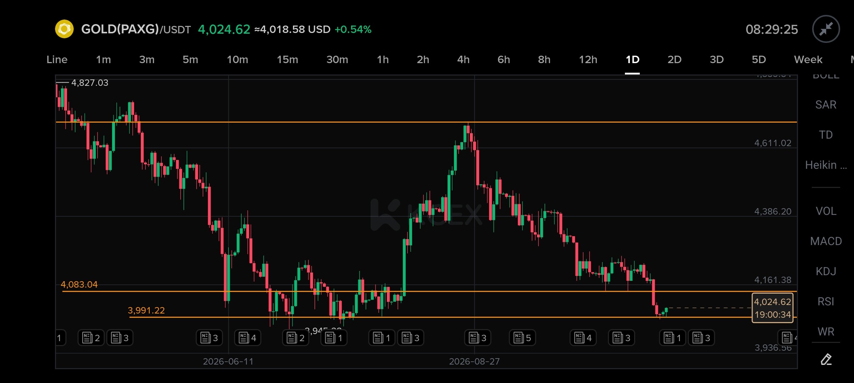Toggle the Heikin Ashi indicator
This screenshot has width=854, height=383.
(826, 165)
